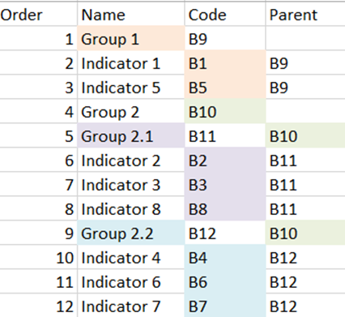Click the blue Group 2.2 cell
Image resolution: width=345 pixels, height=317 pixels.
[131, 233]
